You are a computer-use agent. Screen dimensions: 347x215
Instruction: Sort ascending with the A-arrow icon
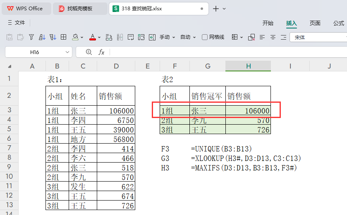pyautogui.click(x=42, y=37)
